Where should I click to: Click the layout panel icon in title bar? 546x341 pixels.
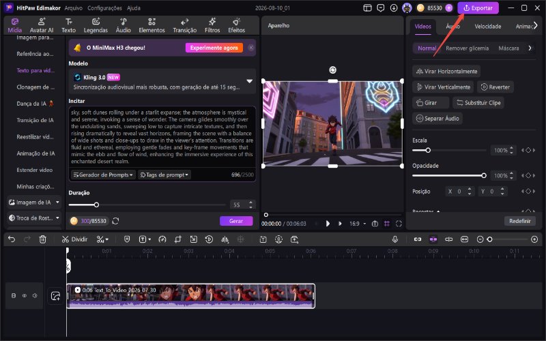[x=367, y=8]
